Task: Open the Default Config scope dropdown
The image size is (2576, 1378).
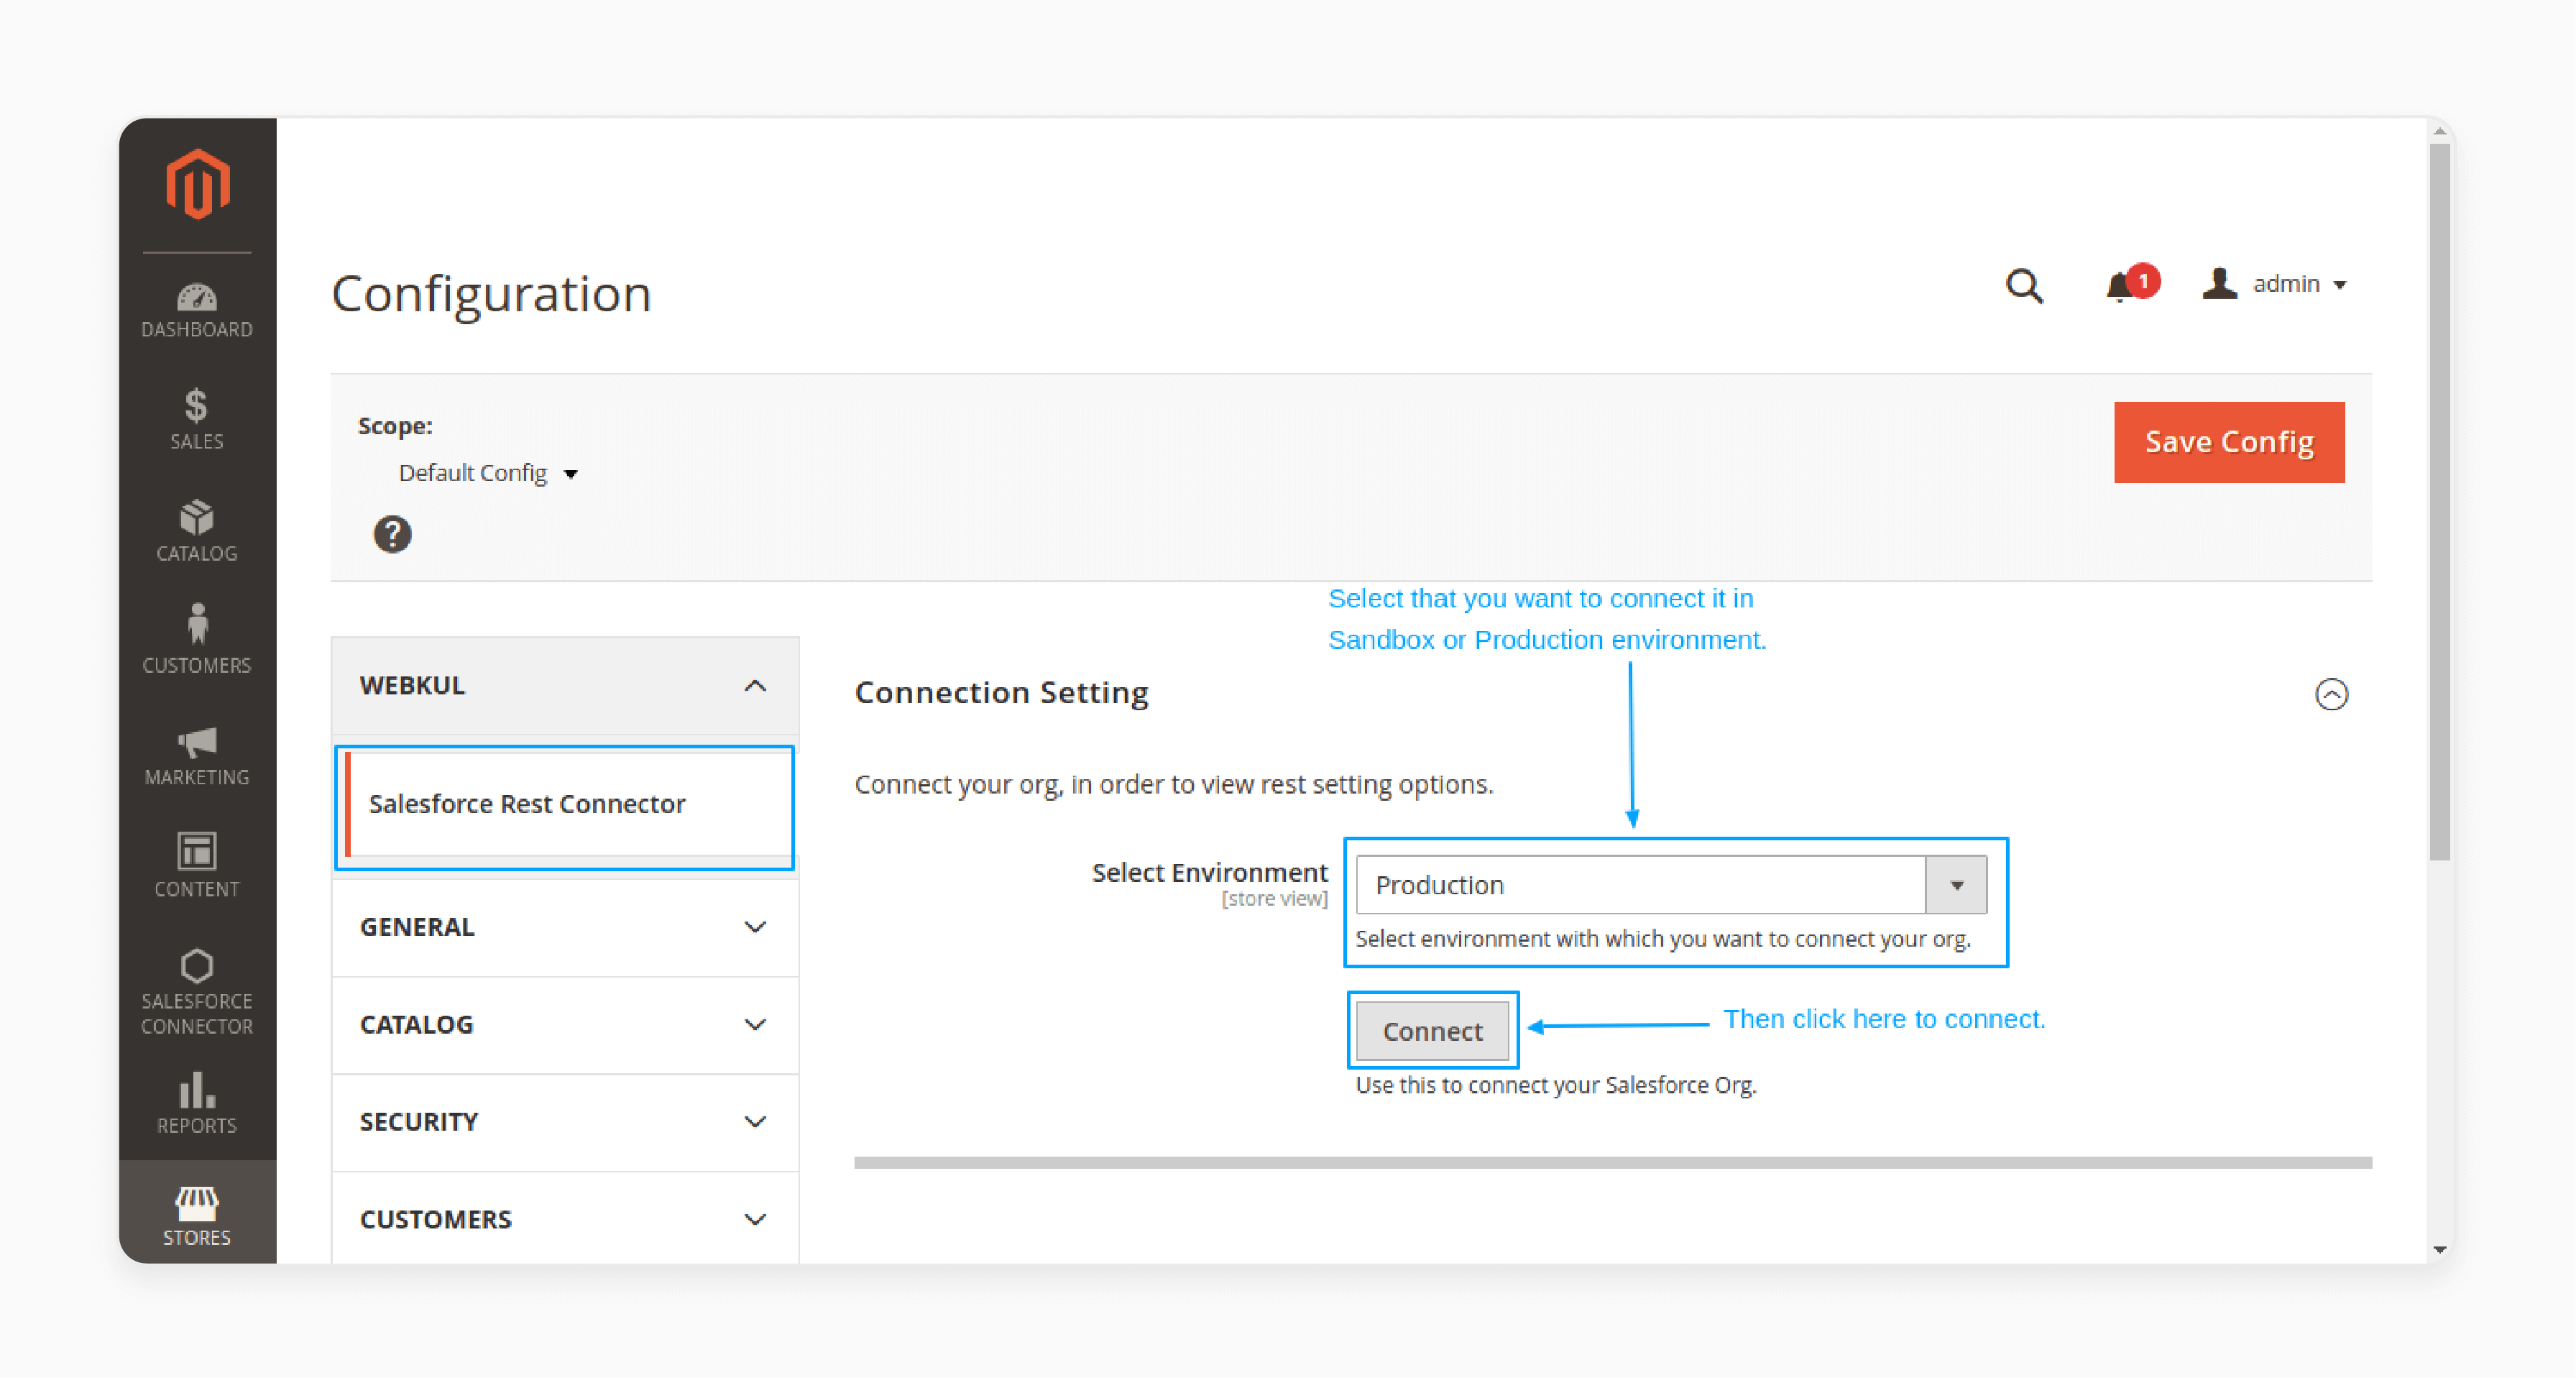Action: pos(488,473)
